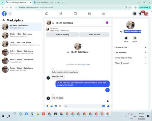Open the Friends icon in top navigation
This screenshot has height=121, width=152.
pyautogui.click(x=61, y=14)
